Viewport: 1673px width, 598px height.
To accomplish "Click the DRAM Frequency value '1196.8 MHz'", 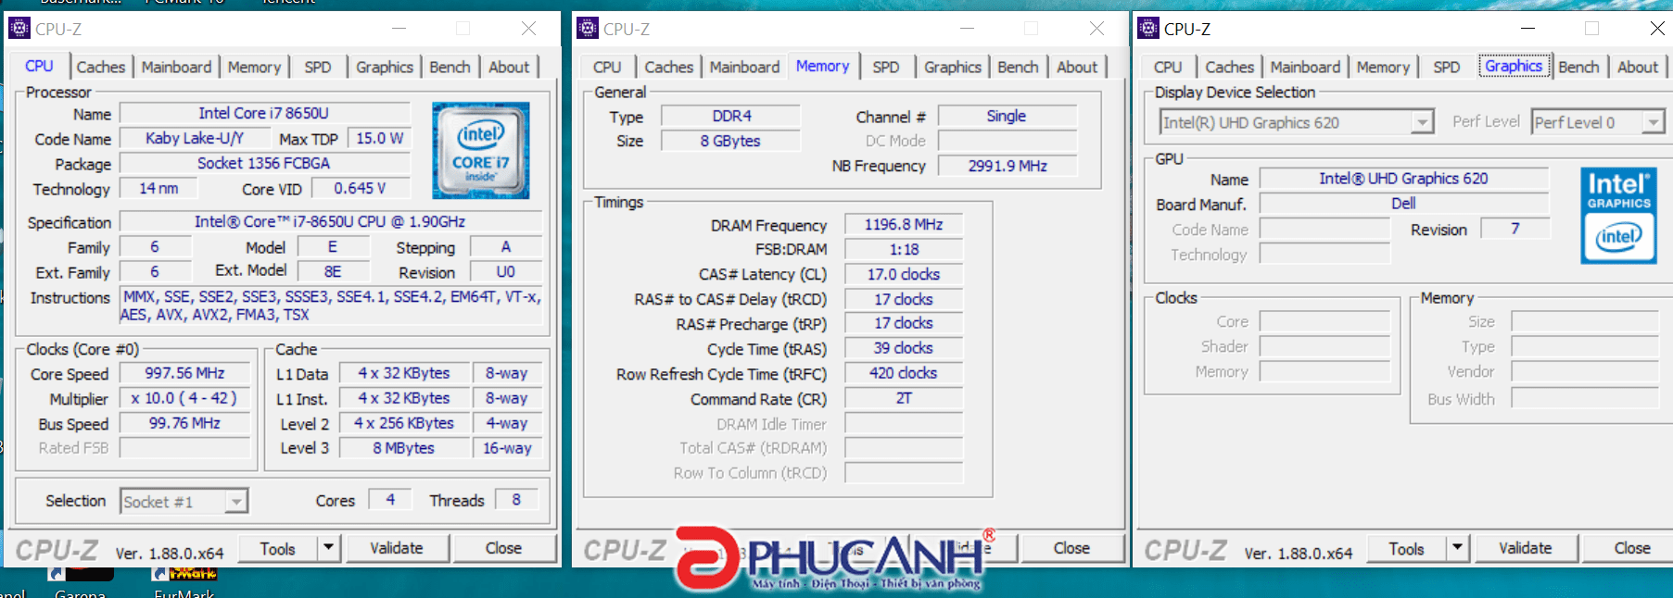I will [x=904, y=225].
